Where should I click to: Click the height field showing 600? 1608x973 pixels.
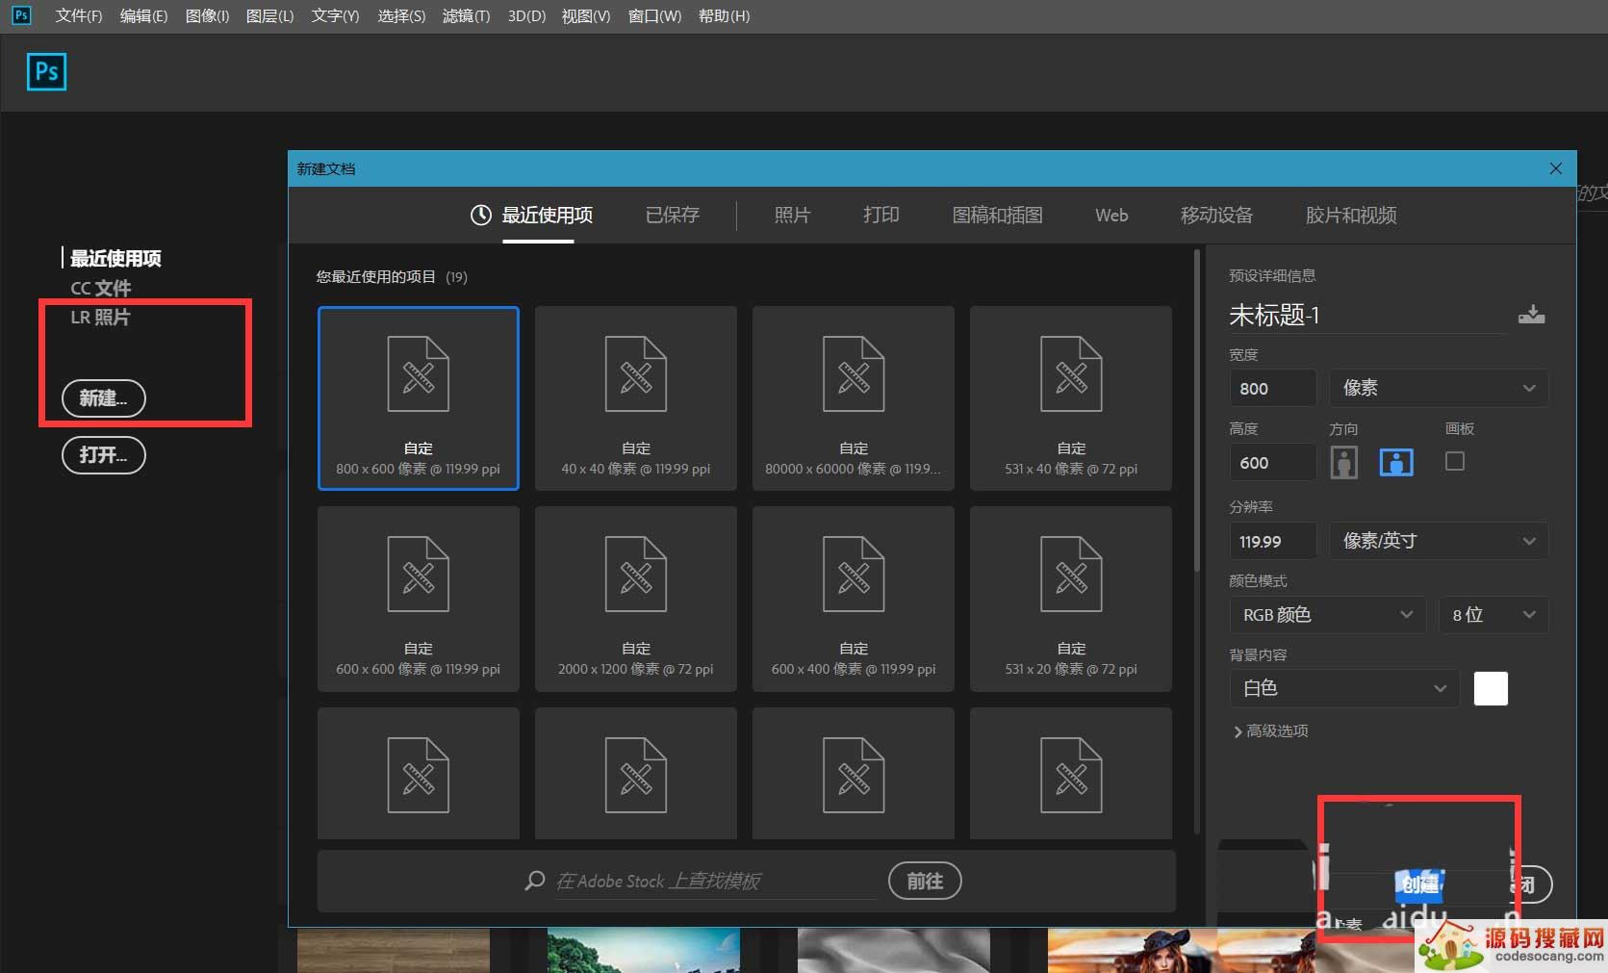[1273, 462]
